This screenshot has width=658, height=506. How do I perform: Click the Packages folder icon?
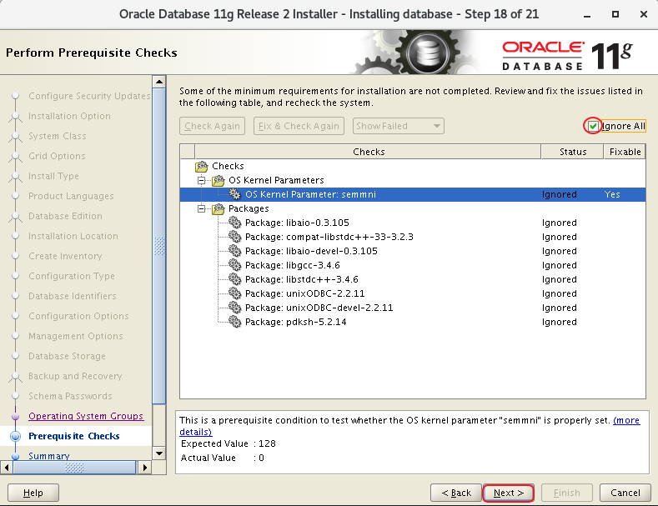[218, 209]
